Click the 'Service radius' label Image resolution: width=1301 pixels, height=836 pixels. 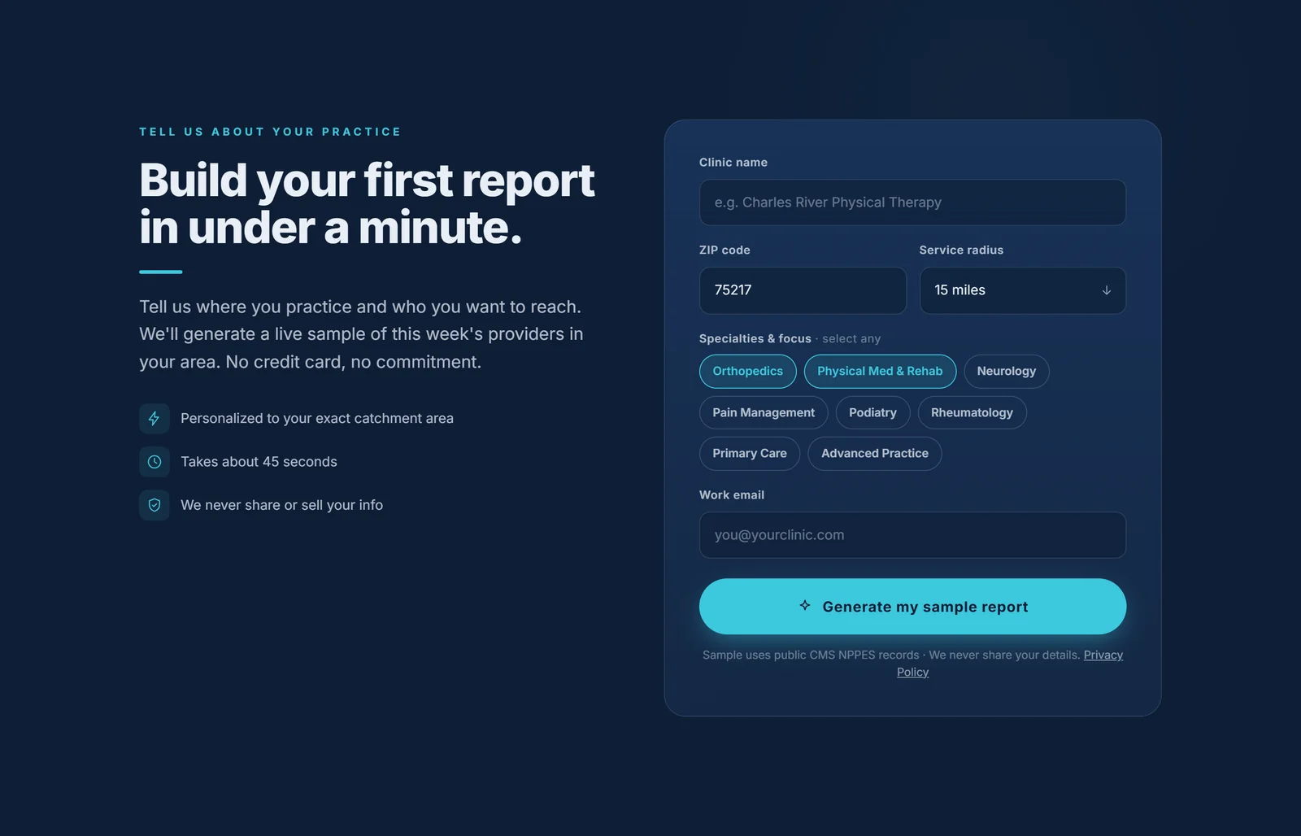961,250
